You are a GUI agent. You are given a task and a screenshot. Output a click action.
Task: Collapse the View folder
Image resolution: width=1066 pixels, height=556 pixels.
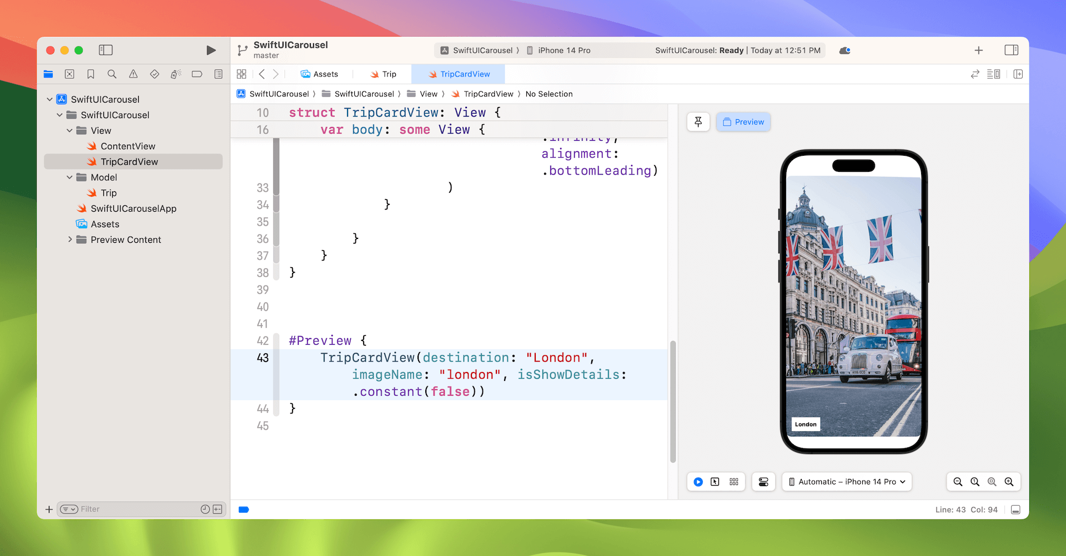pos(70,130)
